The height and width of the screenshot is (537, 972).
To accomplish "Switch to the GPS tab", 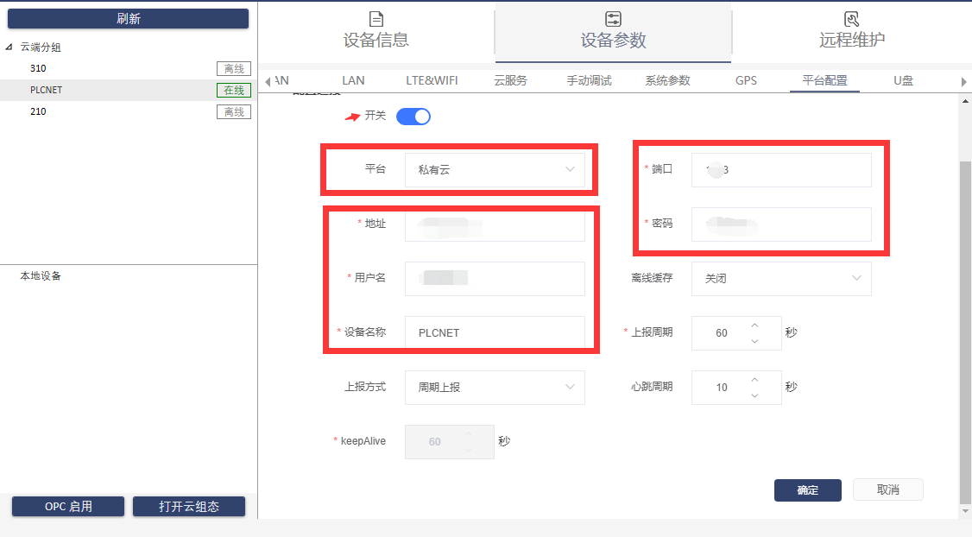I will click(746, 80).
